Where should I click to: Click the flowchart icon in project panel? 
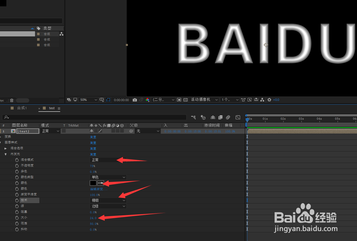[x=61, y=34]
